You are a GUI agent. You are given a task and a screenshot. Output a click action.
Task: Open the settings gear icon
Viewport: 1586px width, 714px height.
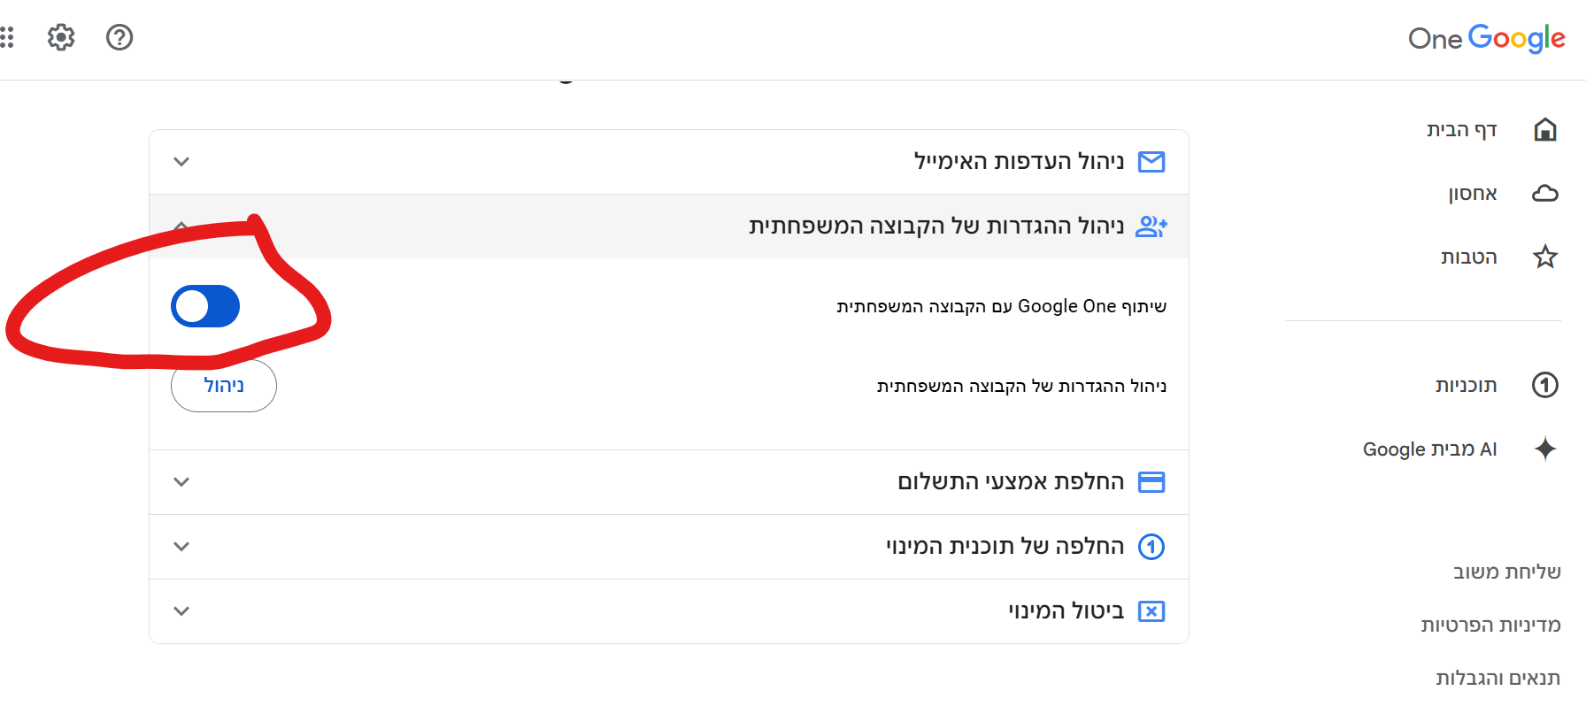tap(61, 37)
